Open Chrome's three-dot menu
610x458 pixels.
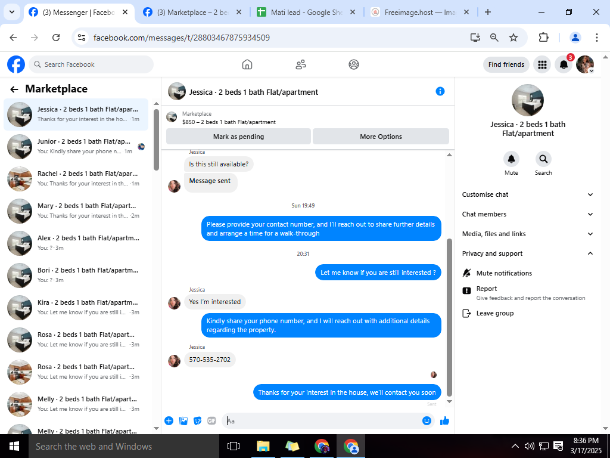click(596, 38)
